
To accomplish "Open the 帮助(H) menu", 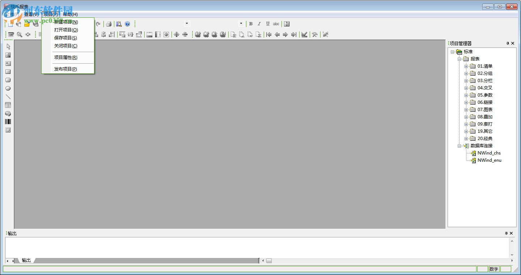I will coord(70,14).
